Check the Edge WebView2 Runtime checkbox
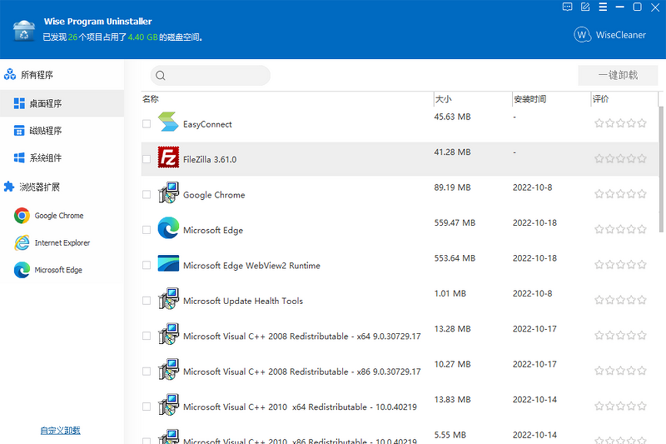This screenshot has width=666, height=444. pos(147,265)
